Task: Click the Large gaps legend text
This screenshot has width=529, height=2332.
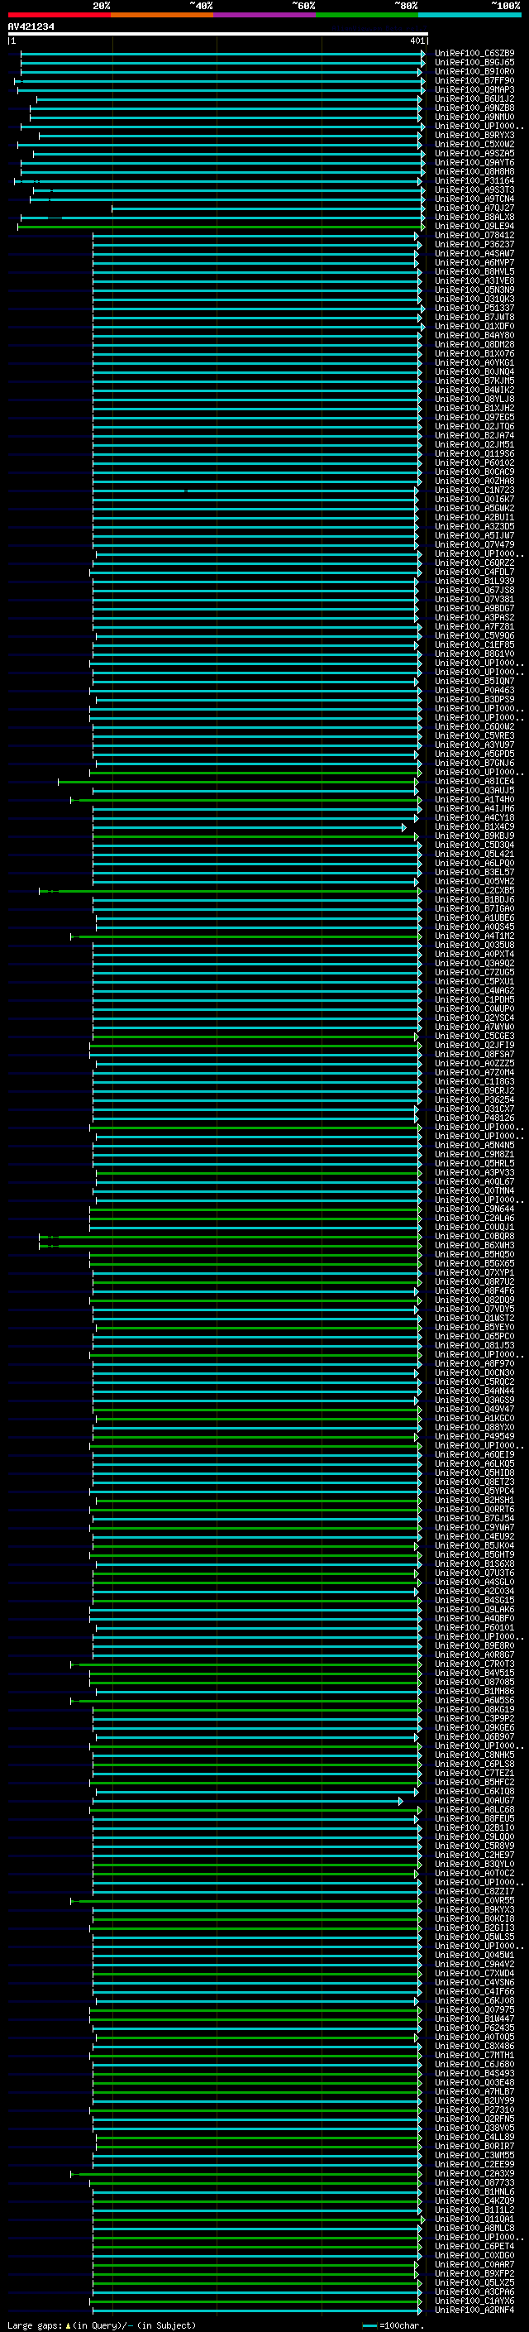Action: 36,2325
